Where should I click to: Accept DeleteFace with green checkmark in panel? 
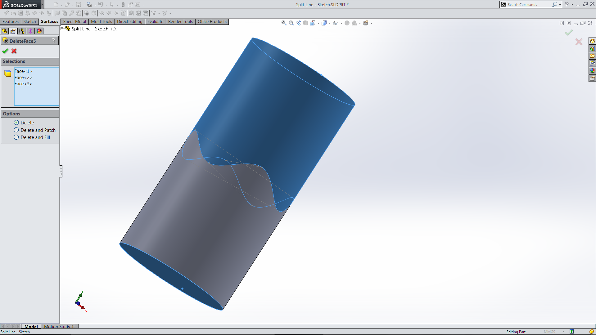[5, 51]
